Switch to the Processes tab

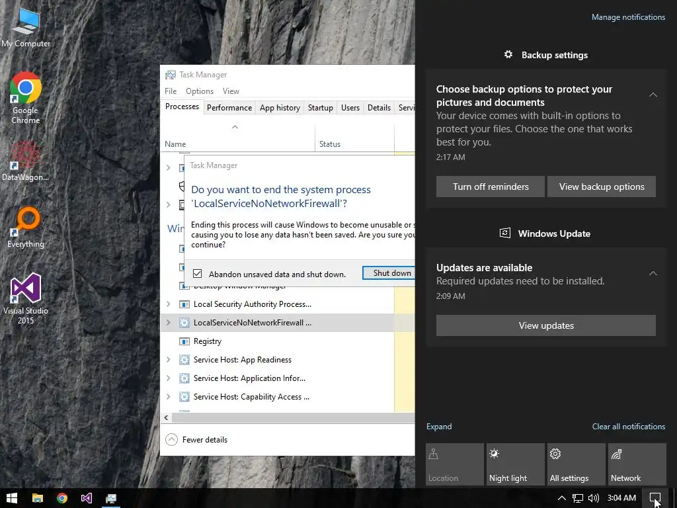(182, 106)
